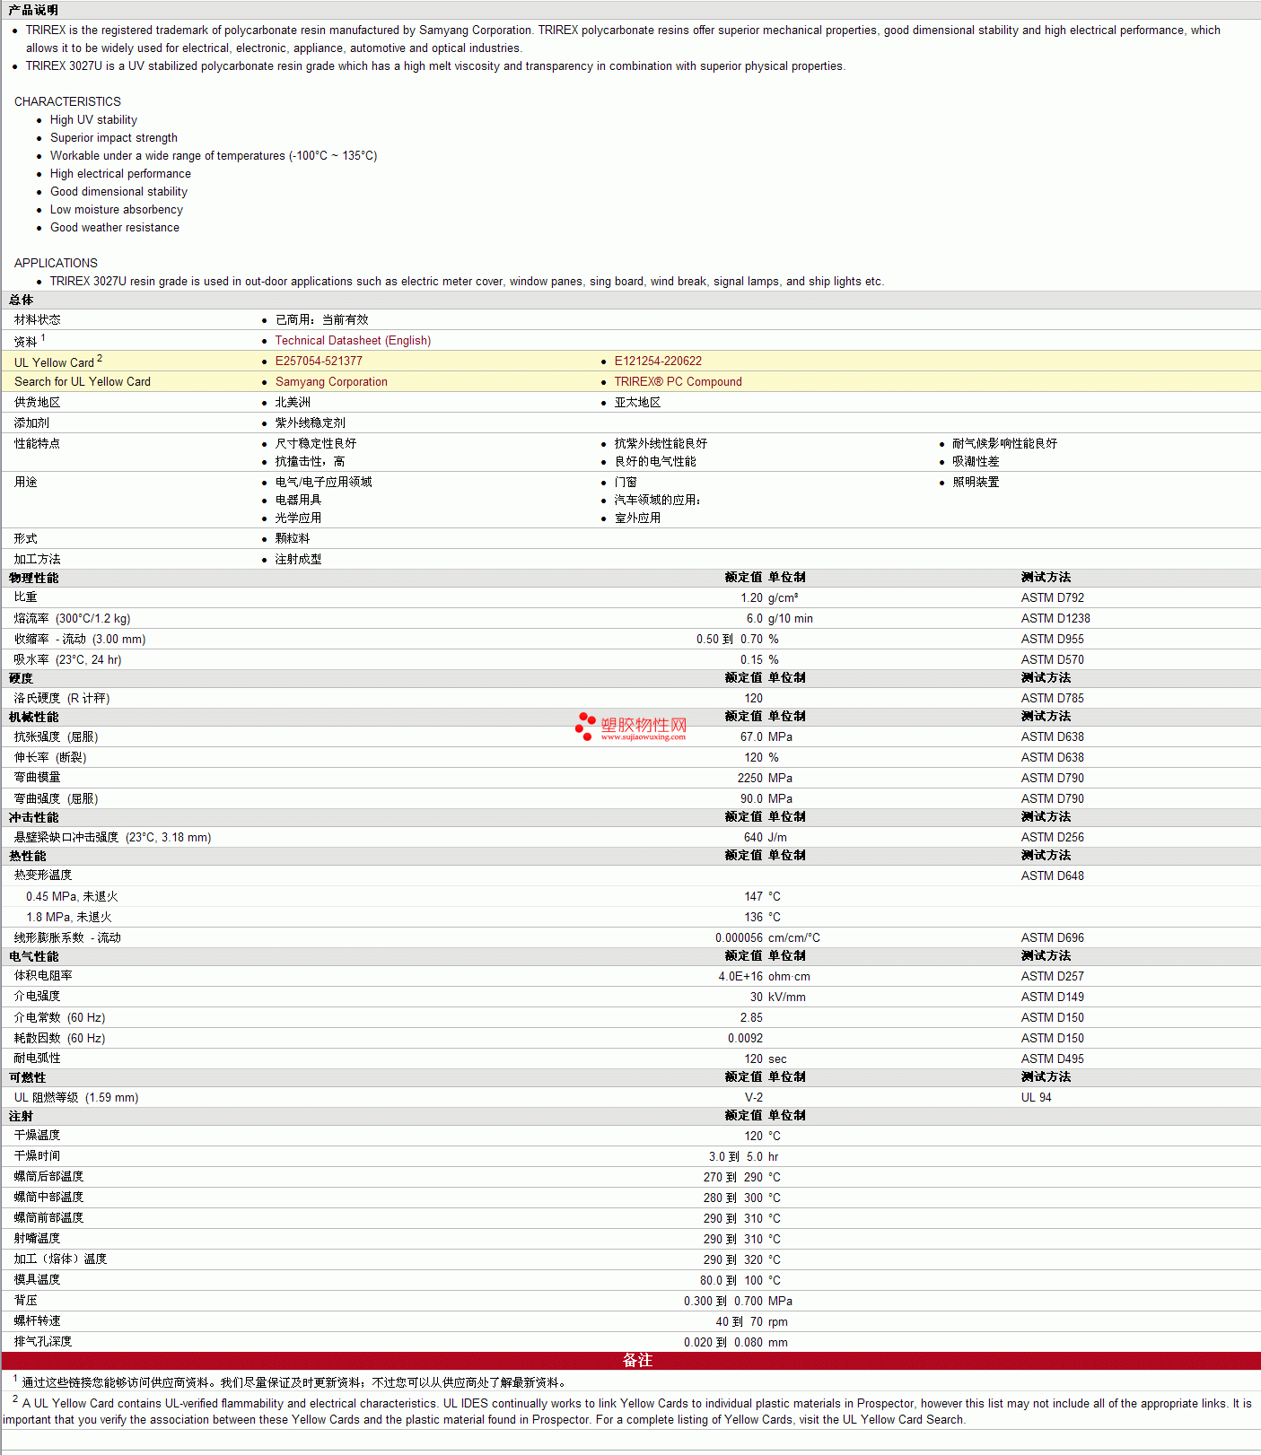This screenshot has width=1261, height=1455.
Task: Select the '4.0E+16' volume resistivity value
Action: click(740, 977)
